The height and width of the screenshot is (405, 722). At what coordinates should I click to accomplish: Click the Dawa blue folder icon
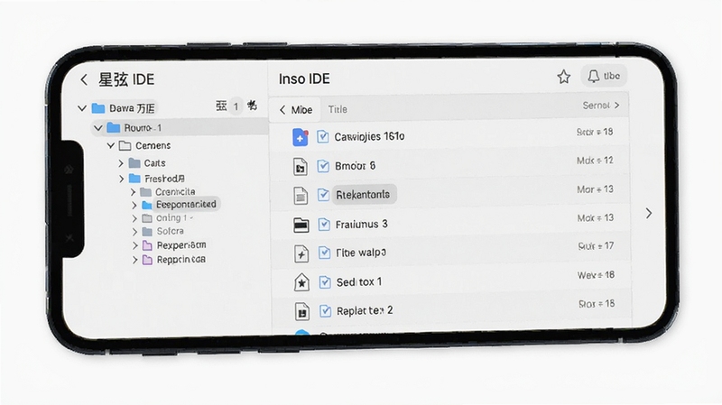pos(98,108)
